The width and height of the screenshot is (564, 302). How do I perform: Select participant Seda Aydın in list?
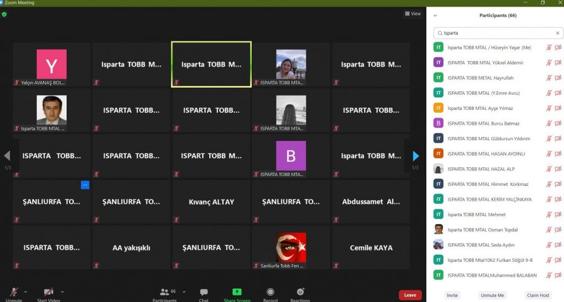click(498, 245)
